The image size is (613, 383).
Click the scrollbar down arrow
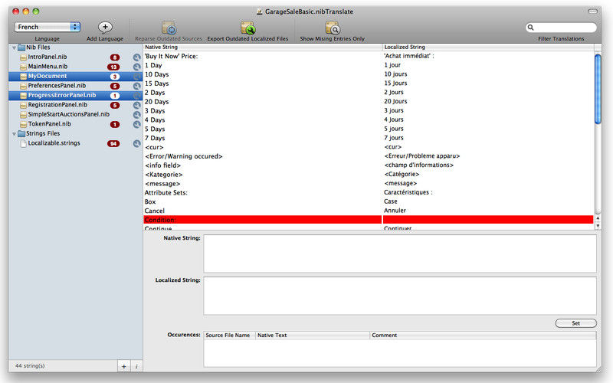click(598, 226)
